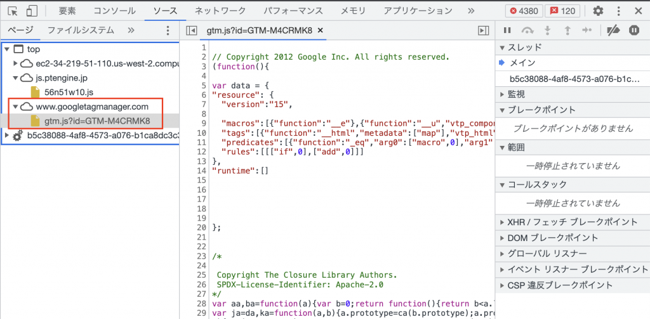Select the b5c38088-4af8-4573 thread entry
Image resolution: width=650 pixels, height=319 pixels.
coord(574,79)
